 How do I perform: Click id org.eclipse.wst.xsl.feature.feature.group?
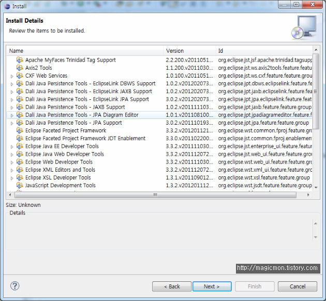[x=264, y=177]
